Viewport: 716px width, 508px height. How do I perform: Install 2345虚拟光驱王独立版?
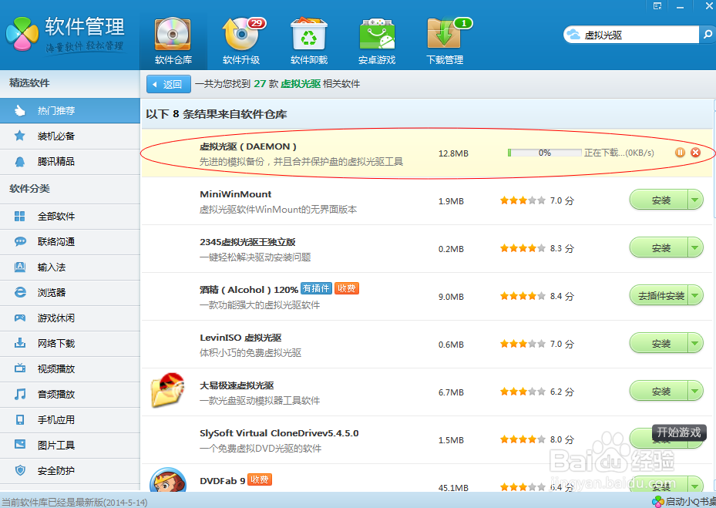coord(659,248)
